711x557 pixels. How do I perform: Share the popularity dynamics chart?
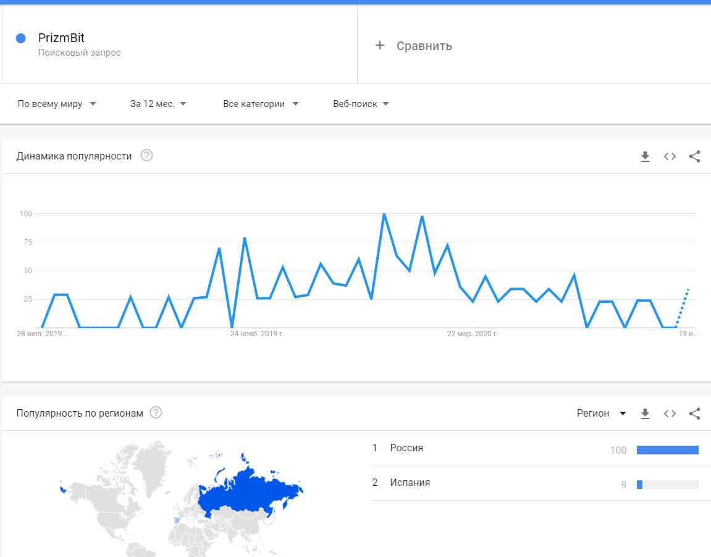click(x=694, y=156)
